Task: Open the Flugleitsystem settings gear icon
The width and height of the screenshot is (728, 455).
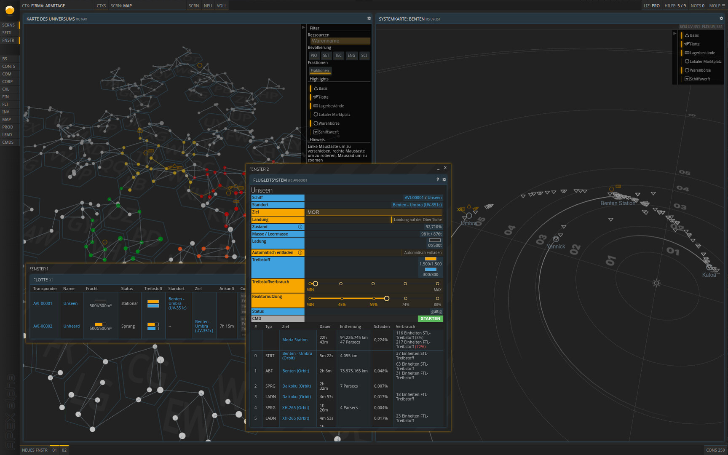Action: pyautogui.click(x=444, y=179)
